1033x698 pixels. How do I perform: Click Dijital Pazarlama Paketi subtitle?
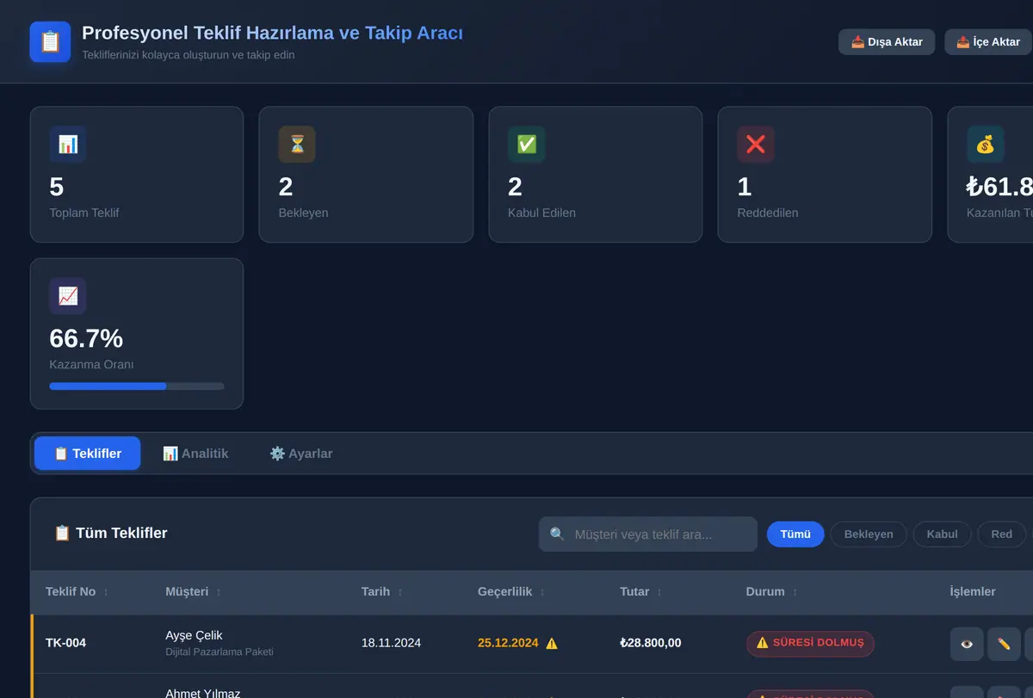pos(220,652)
